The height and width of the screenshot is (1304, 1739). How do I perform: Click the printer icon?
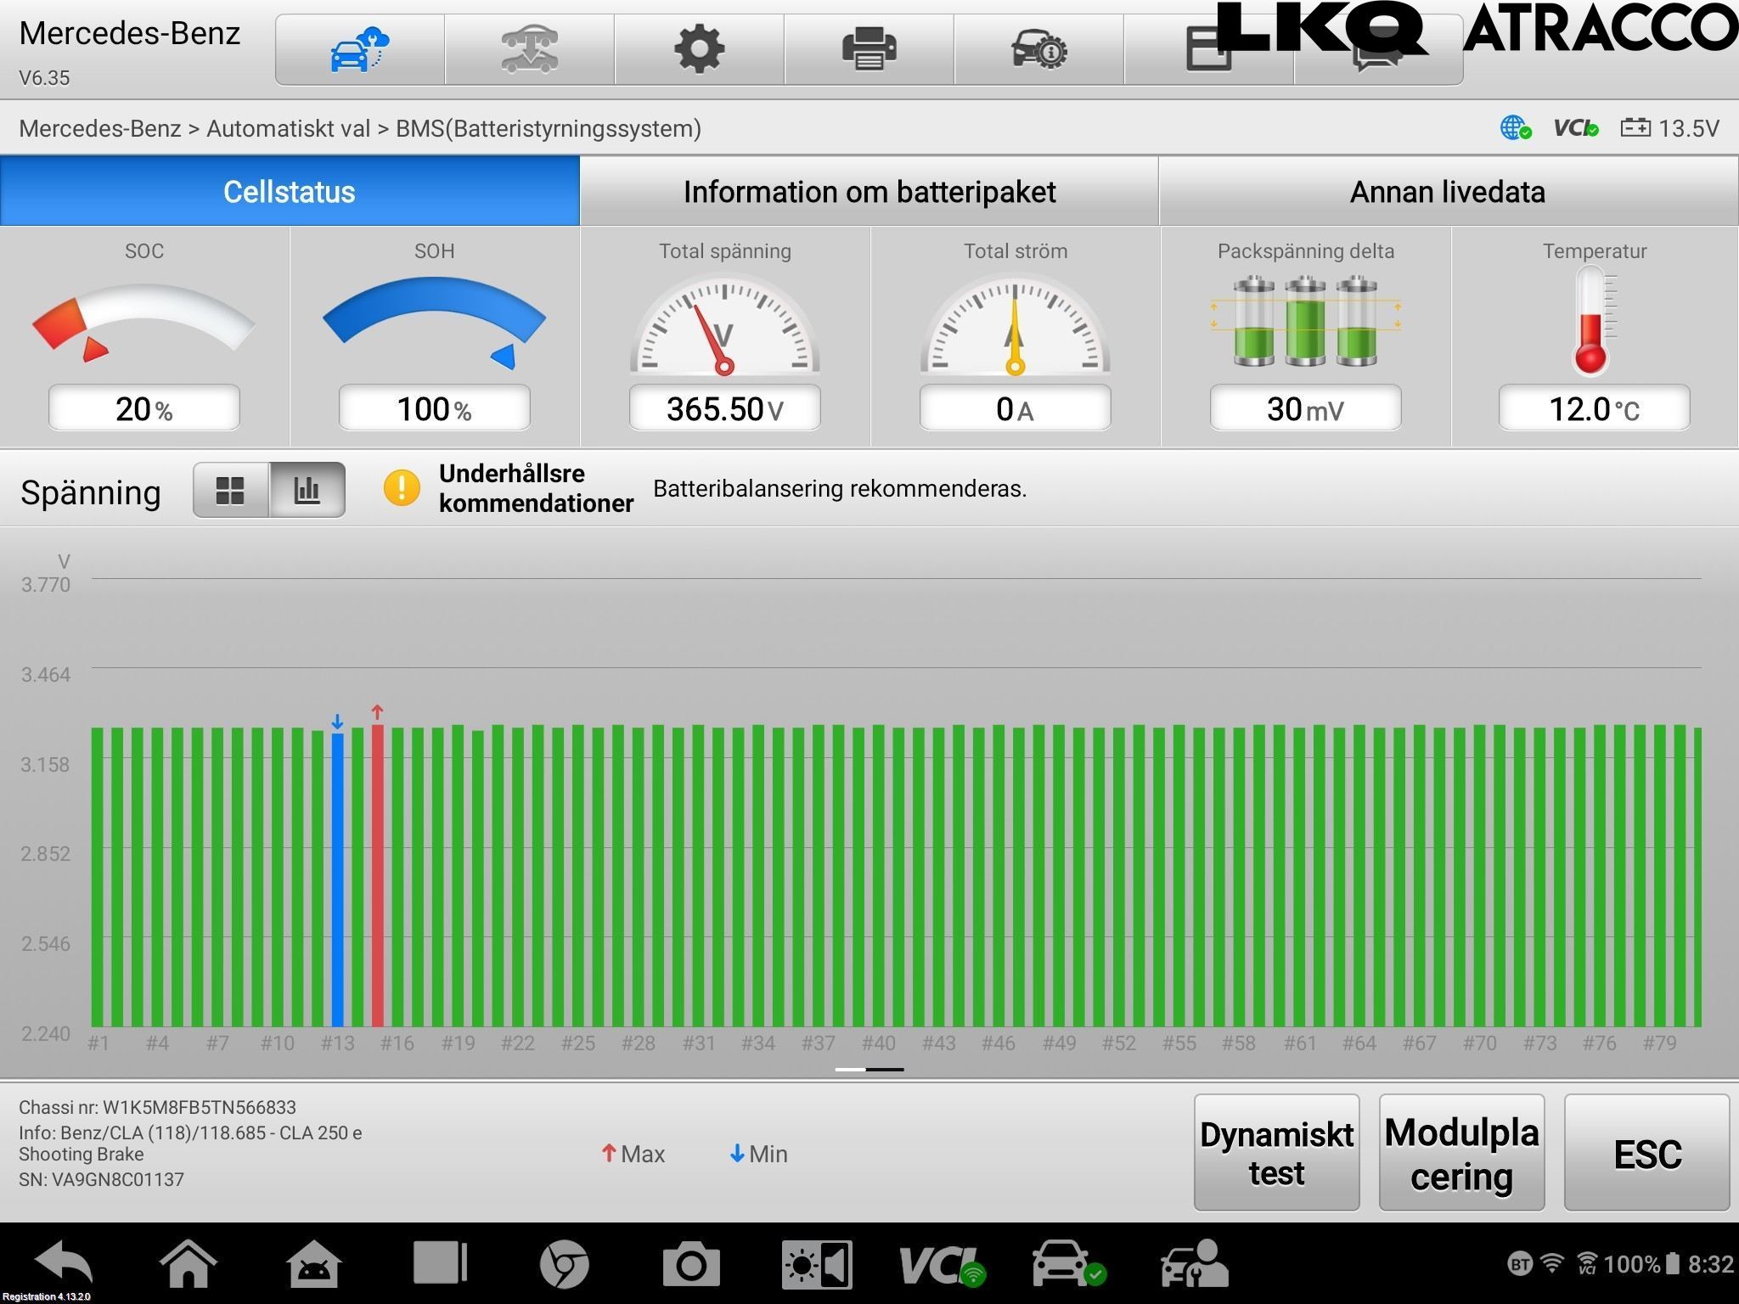point(869,49)
